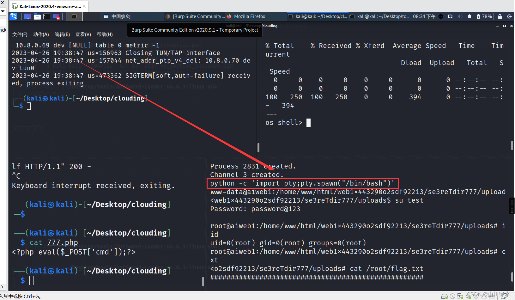Launch the terminal emulator from panel
Image resolution: width=515 pixels, height=300 pixels.
point(47,16)
